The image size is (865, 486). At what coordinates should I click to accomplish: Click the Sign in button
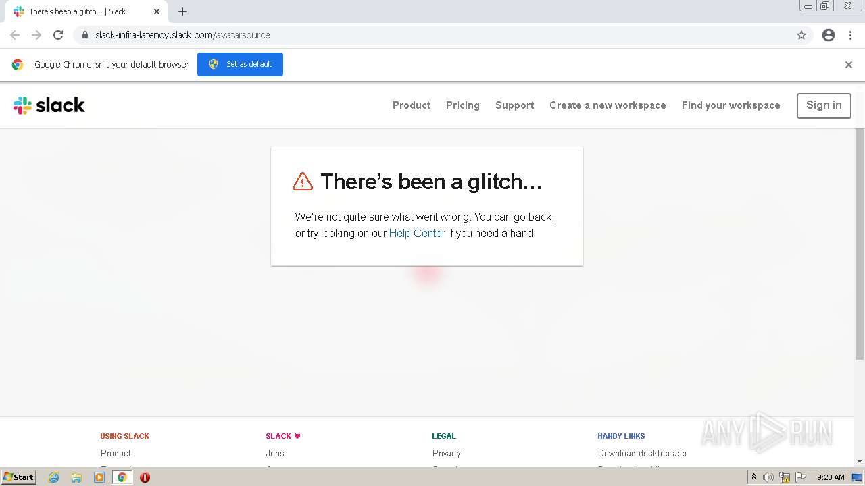click(824, 105)
